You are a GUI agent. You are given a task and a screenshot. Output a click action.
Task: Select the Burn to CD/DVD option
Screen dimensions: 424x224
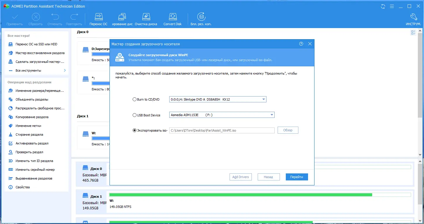tap(134, 99)
